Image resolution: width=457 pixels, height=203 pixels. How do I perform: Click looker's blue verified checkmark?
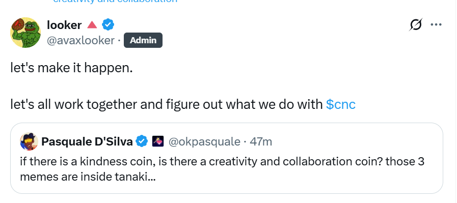pyautogui.click(x=108, y=25)
